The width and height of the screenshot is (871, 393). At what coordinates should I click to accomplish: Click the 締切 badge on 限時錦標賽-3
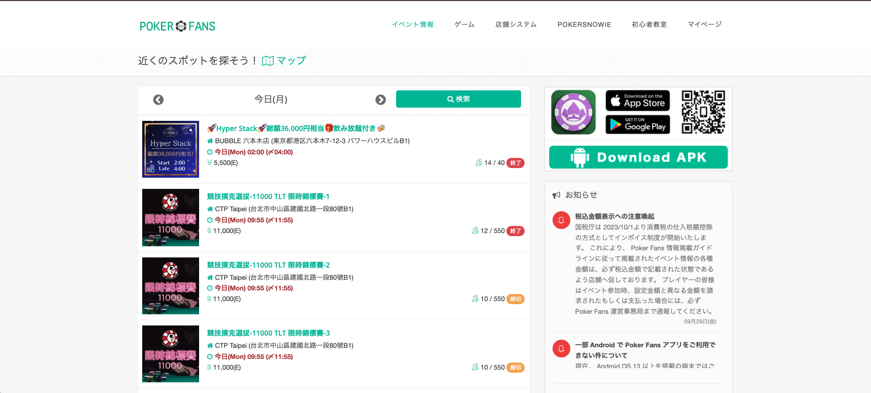[515, 368]
